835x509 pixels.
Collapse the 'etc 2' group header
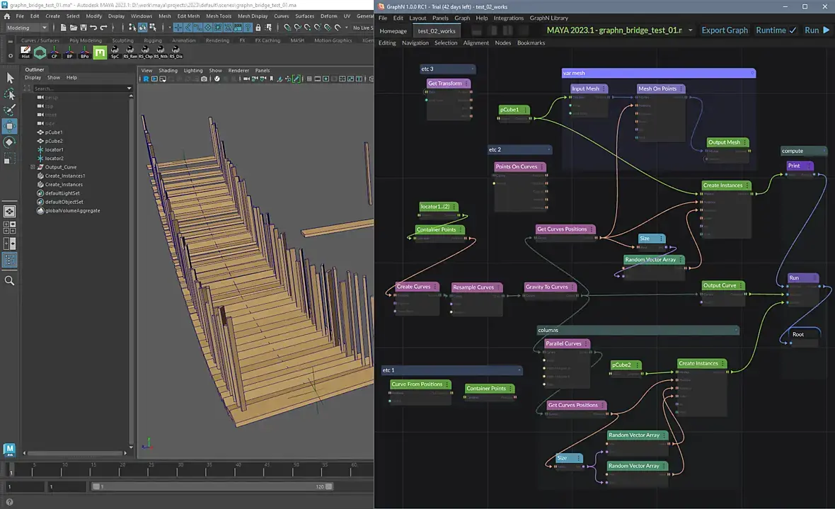coord(548,150)
